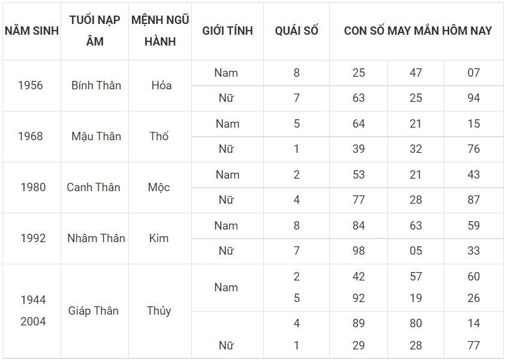The image size is (508, 362).
Task: Click CON SỐ MAY MẮN HÔM NAY header
Action: [x=417, y=31]
